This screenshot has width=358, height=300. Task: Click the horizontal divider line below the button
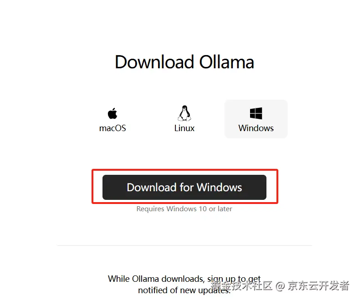pos(184,246)
